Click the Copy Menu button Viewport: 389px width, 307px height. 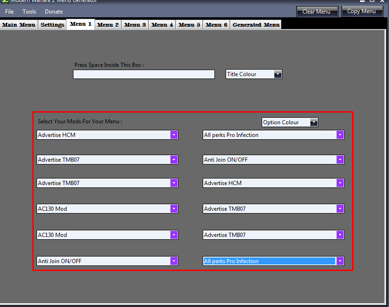coord(362,11)
